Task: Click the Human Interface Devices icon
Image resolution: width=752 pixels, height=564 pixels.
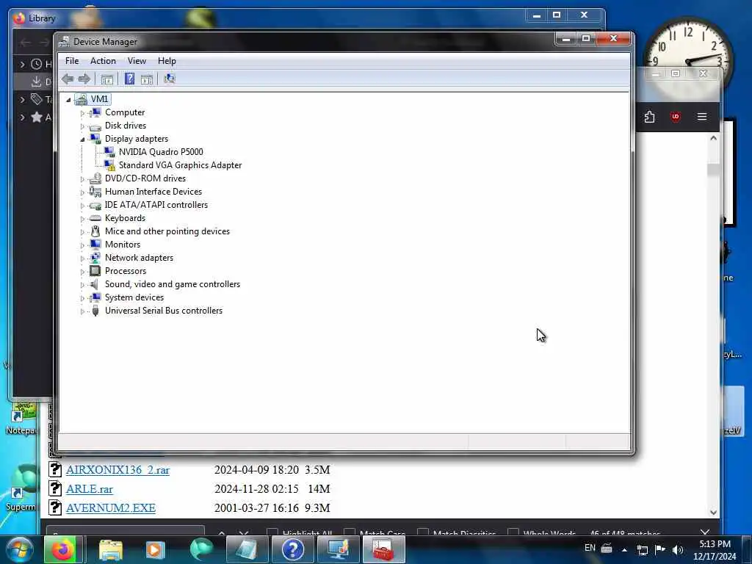Action: click(95, 192)
